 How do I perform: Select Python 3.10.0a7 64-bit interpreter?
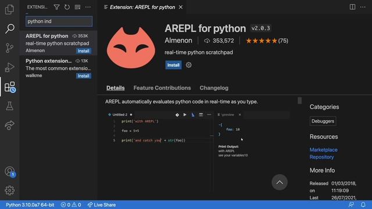click(30, 205)
